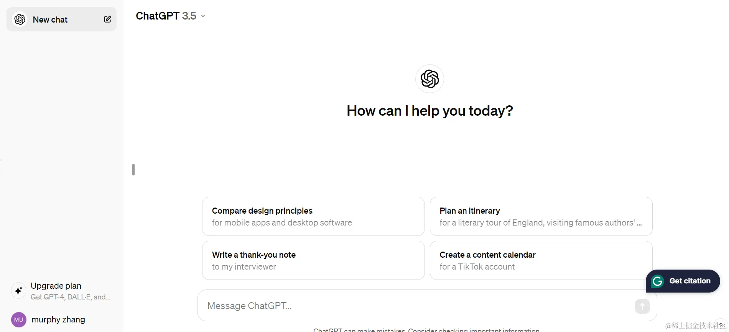The height and width of the screenshot is (332, 729).
Task: Click the question mark help icon
Action: (x=721, y=325)
